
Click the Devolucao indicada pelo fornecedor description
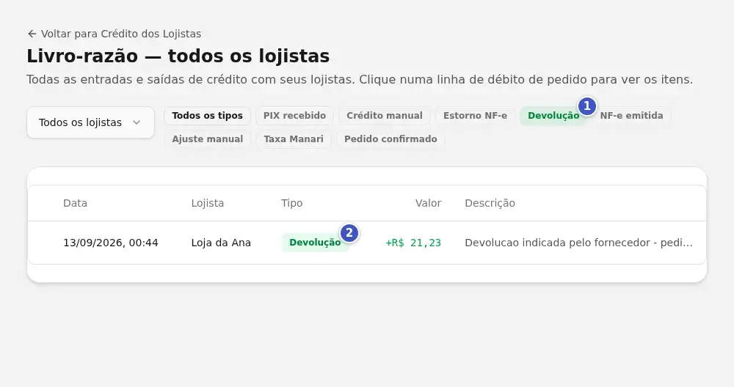[578, 243]
